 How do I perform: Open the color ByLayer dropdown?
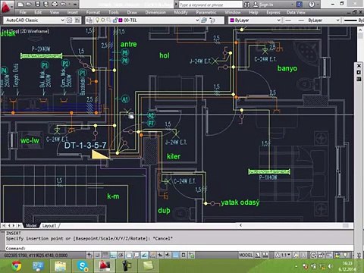pyautogui.click(x=278, y=20)
